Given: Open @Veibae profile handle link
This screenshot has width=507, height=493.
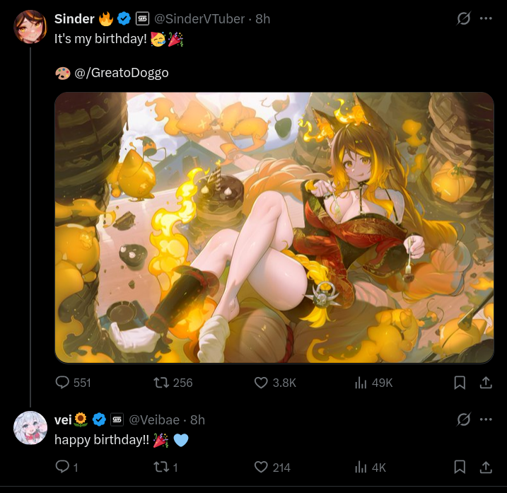Looking at the screenshot, I should [x=154, y=420].
